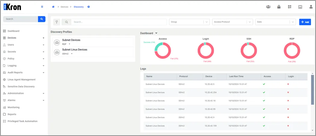
Task: Open the QR code icon in header
Action: click(290, 7)
